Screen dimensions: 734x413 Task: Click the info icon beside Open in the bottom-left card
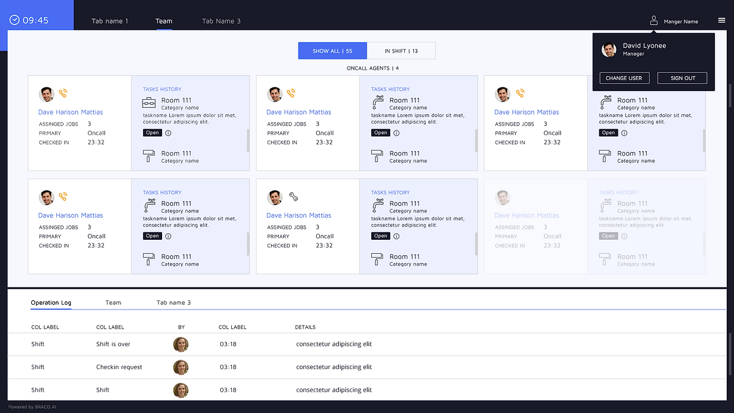point(168,236)
